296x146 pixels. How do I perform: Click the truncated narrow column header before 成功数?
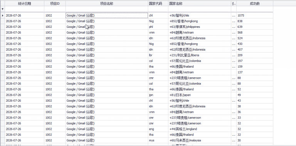click(x=234, y=3)
